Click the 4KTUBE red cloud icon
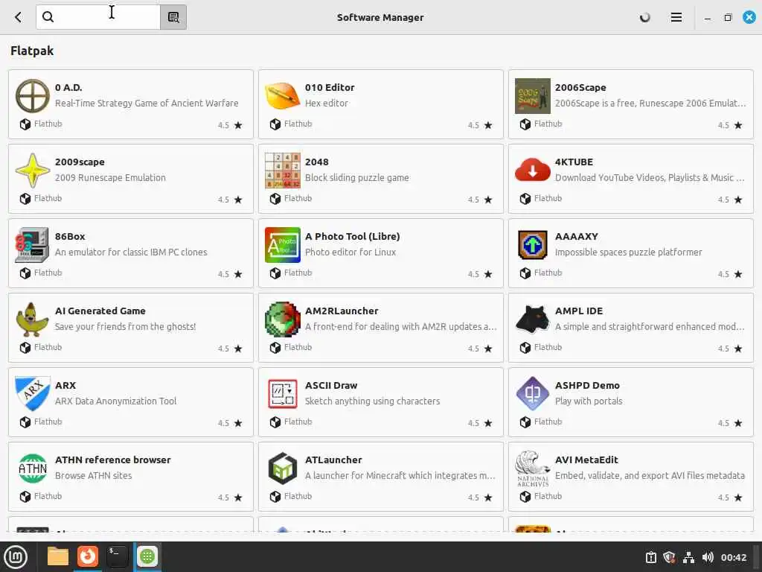The image size is (762, 572). tap(533, 170)
